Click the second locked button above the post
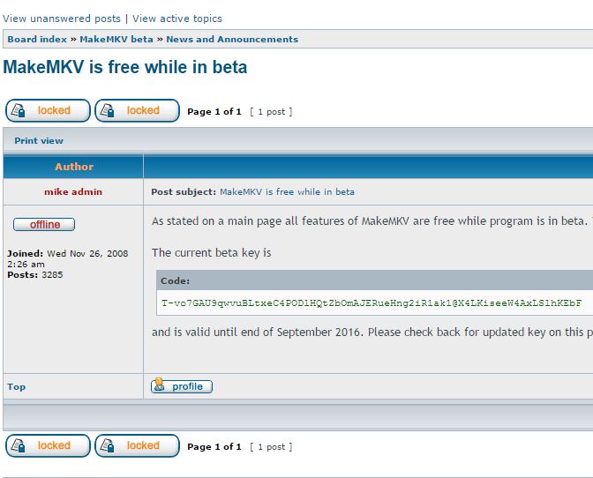Viewport: 593px width, 478px height. (137, 111)
